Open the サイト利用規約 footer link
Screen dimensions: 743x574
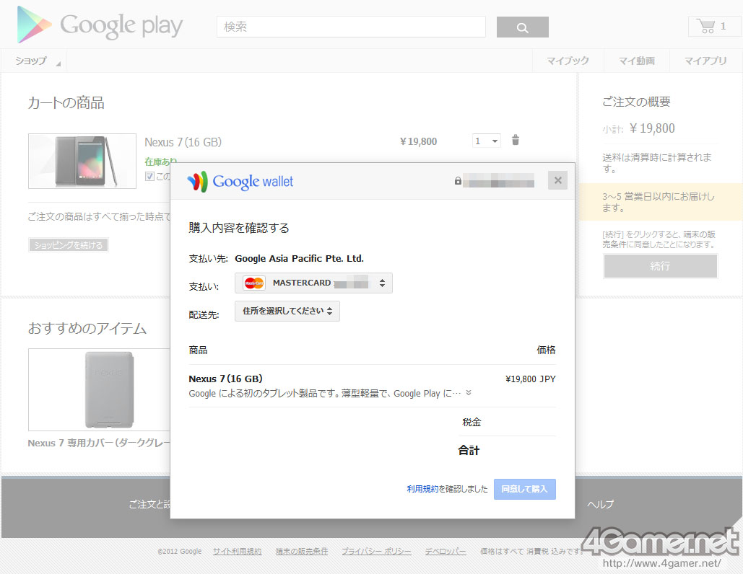click(238, 552)
